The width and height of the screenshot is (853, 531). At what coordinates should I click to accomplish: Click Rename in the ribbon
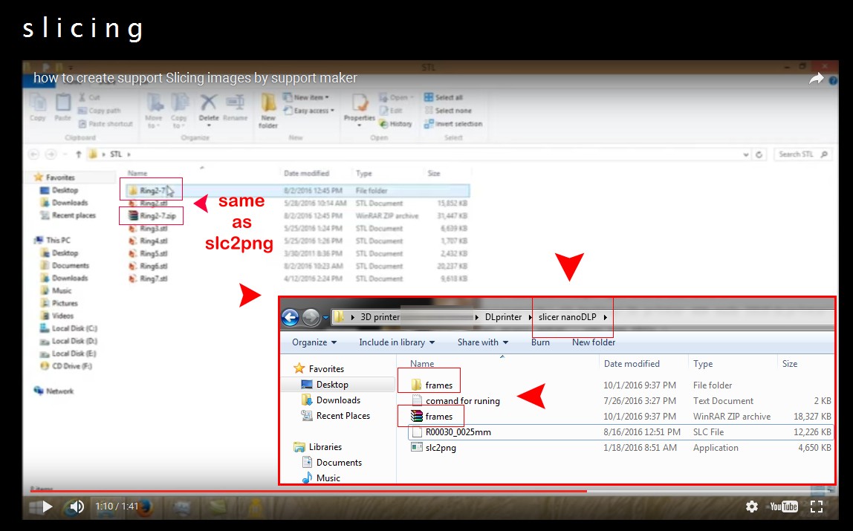pyautogui.click(x=235, y=107)
